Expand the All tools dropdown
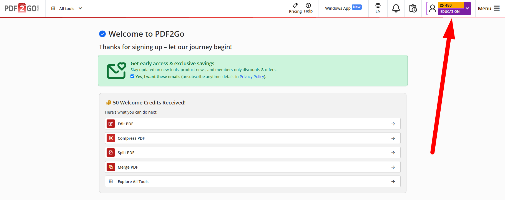This screenshot has height=200, width=505. click(x=67, y=8)
